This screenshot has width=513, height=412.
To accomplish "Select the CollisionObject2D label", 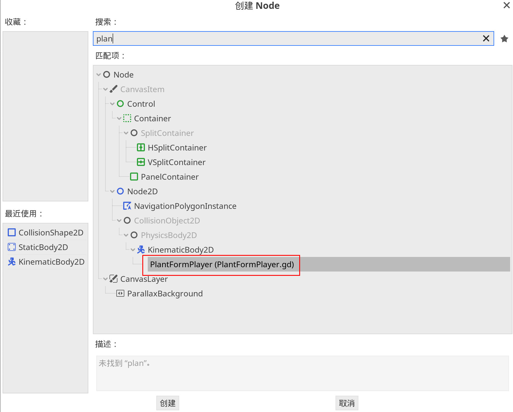I will click(x=167, y=221).
